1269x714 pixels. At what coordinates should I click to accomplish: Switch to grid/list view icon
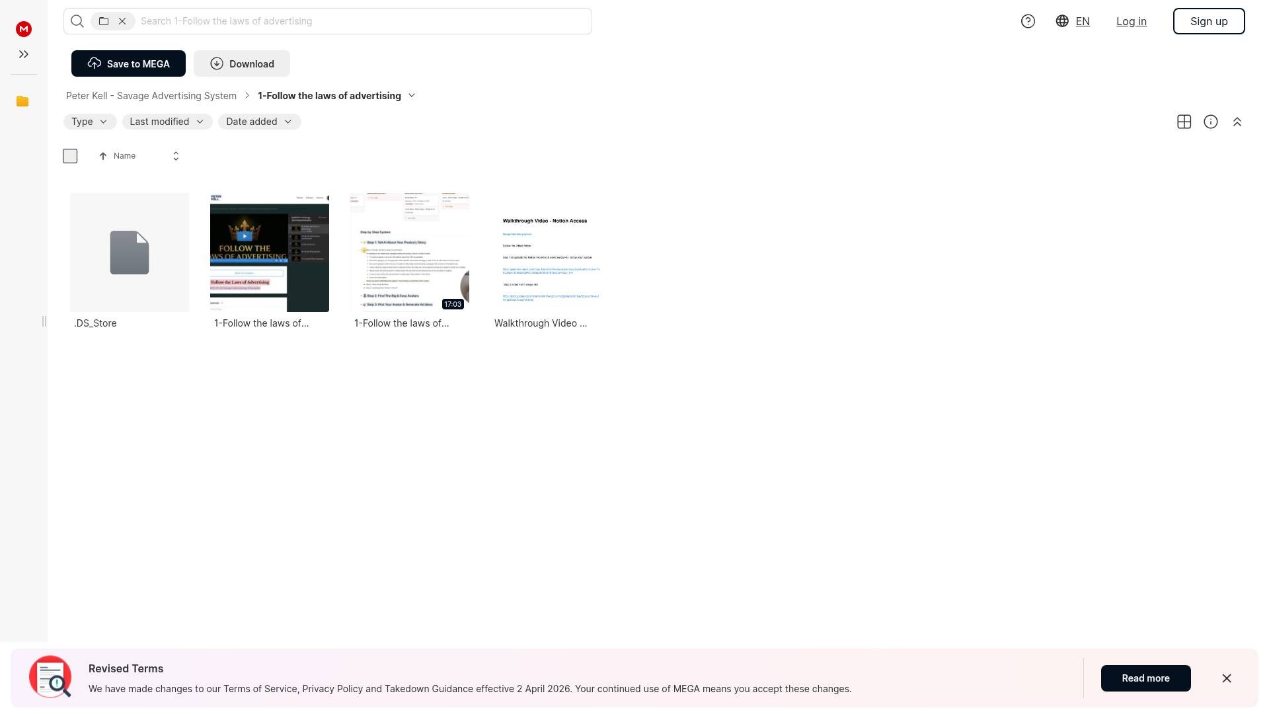coord(1184,122)
